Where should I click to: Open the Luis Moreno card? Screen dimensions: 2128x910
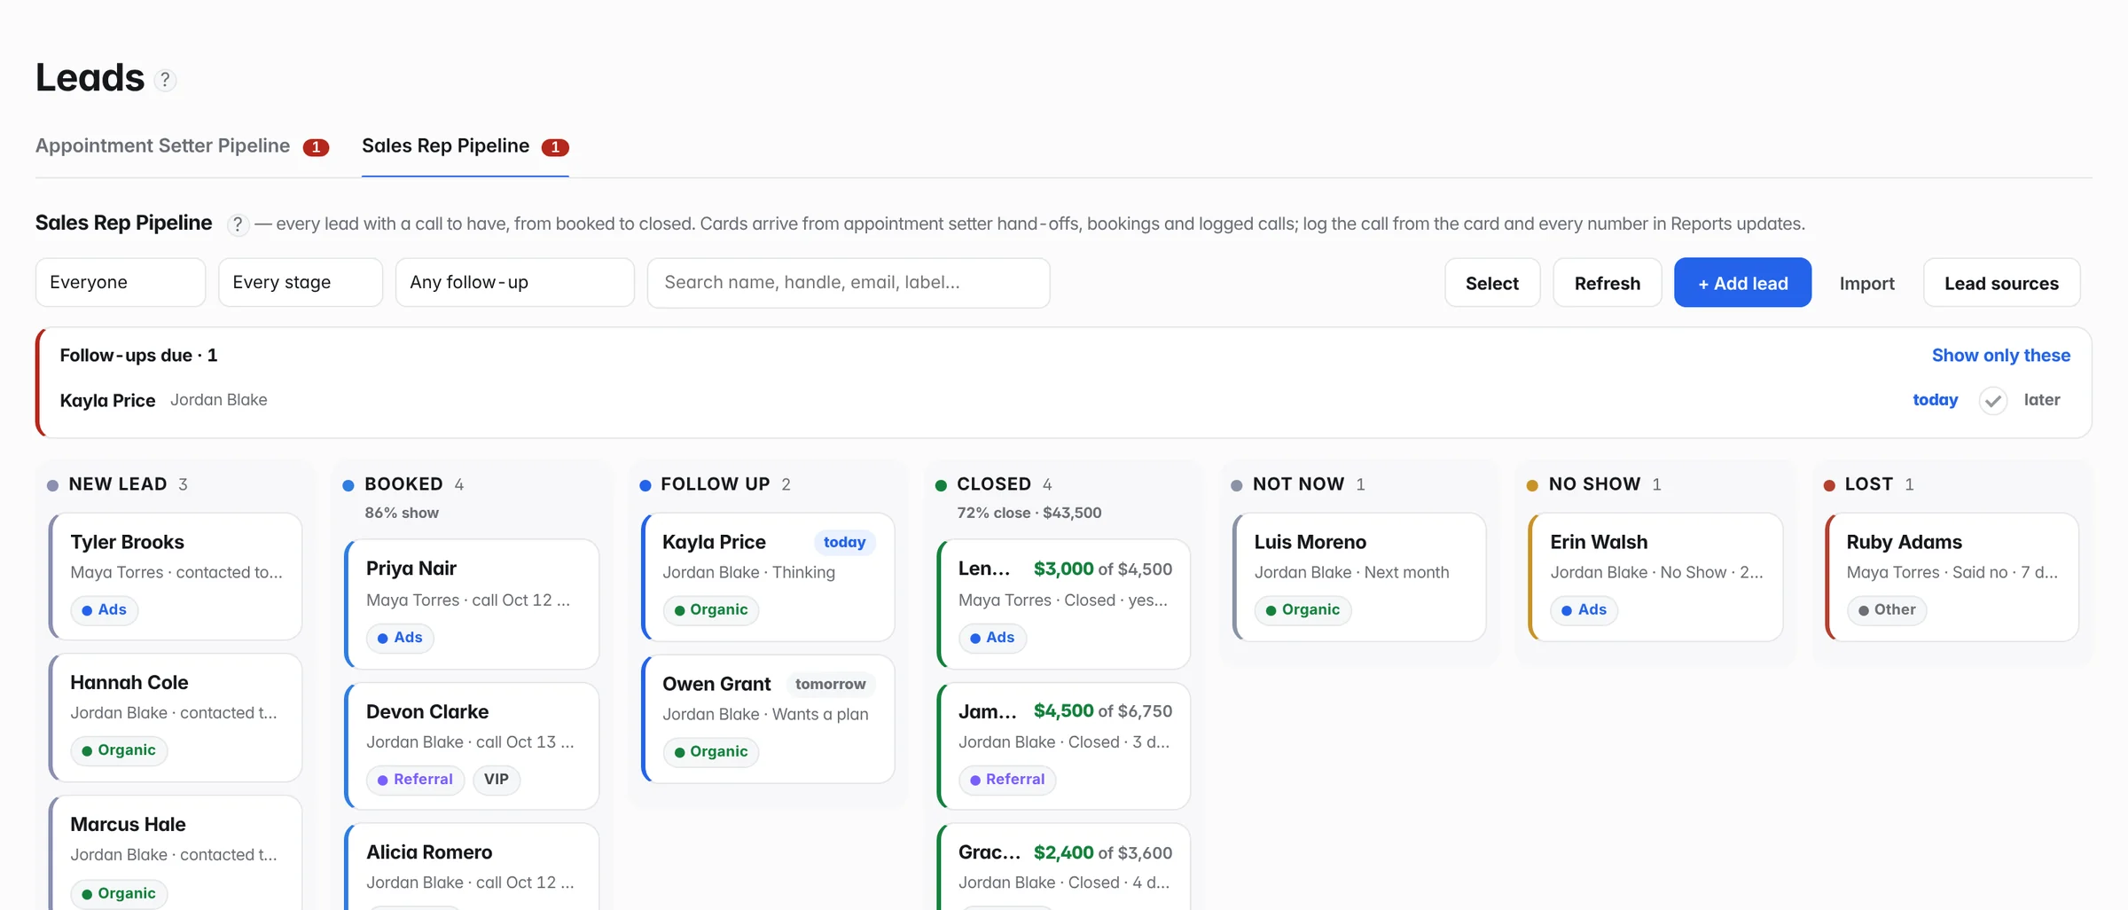[1359, 577]
